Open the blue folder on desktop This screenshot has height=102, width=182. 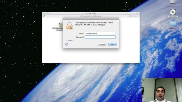173,24
